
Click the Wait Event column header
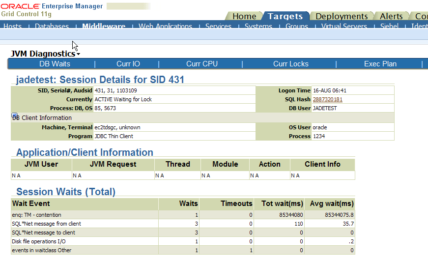[85, 204]
